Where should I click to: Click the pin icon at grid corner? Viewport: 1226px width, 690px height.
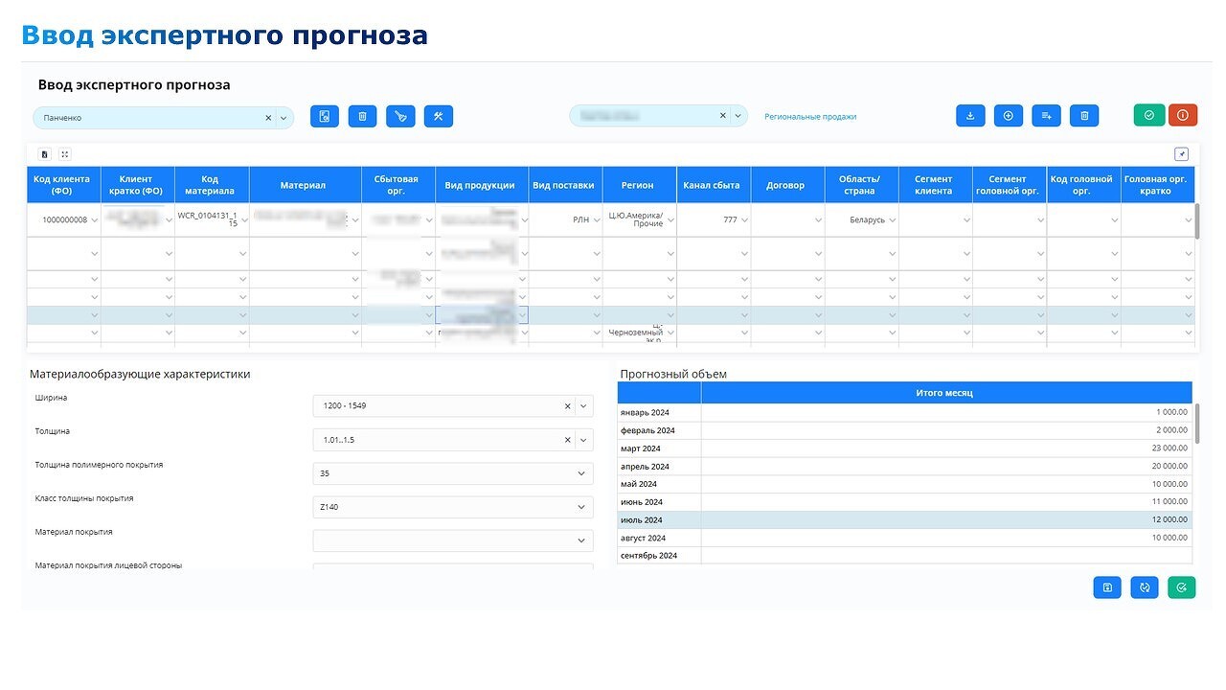[x=1181, y=154]
